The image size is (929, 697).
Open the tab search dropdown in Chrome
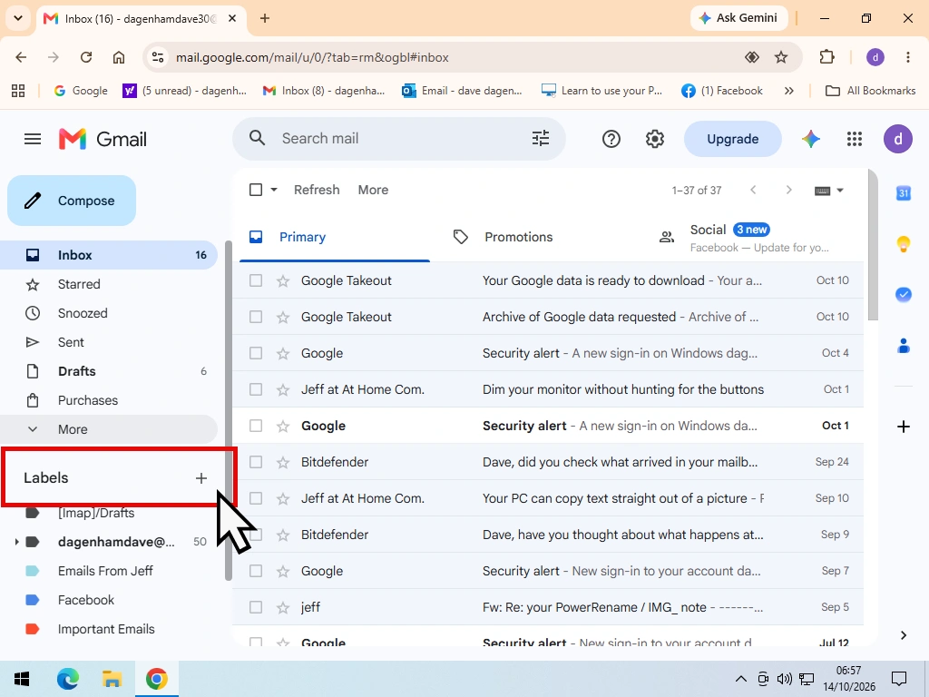pos(18,18)
